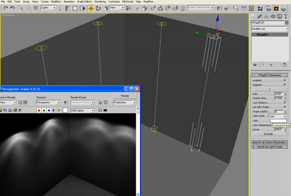Viewport: 291px width, 196px height.
Task: Activate the Select and Rotate tool
Action: pyautogui.click(x=98, y=8)
